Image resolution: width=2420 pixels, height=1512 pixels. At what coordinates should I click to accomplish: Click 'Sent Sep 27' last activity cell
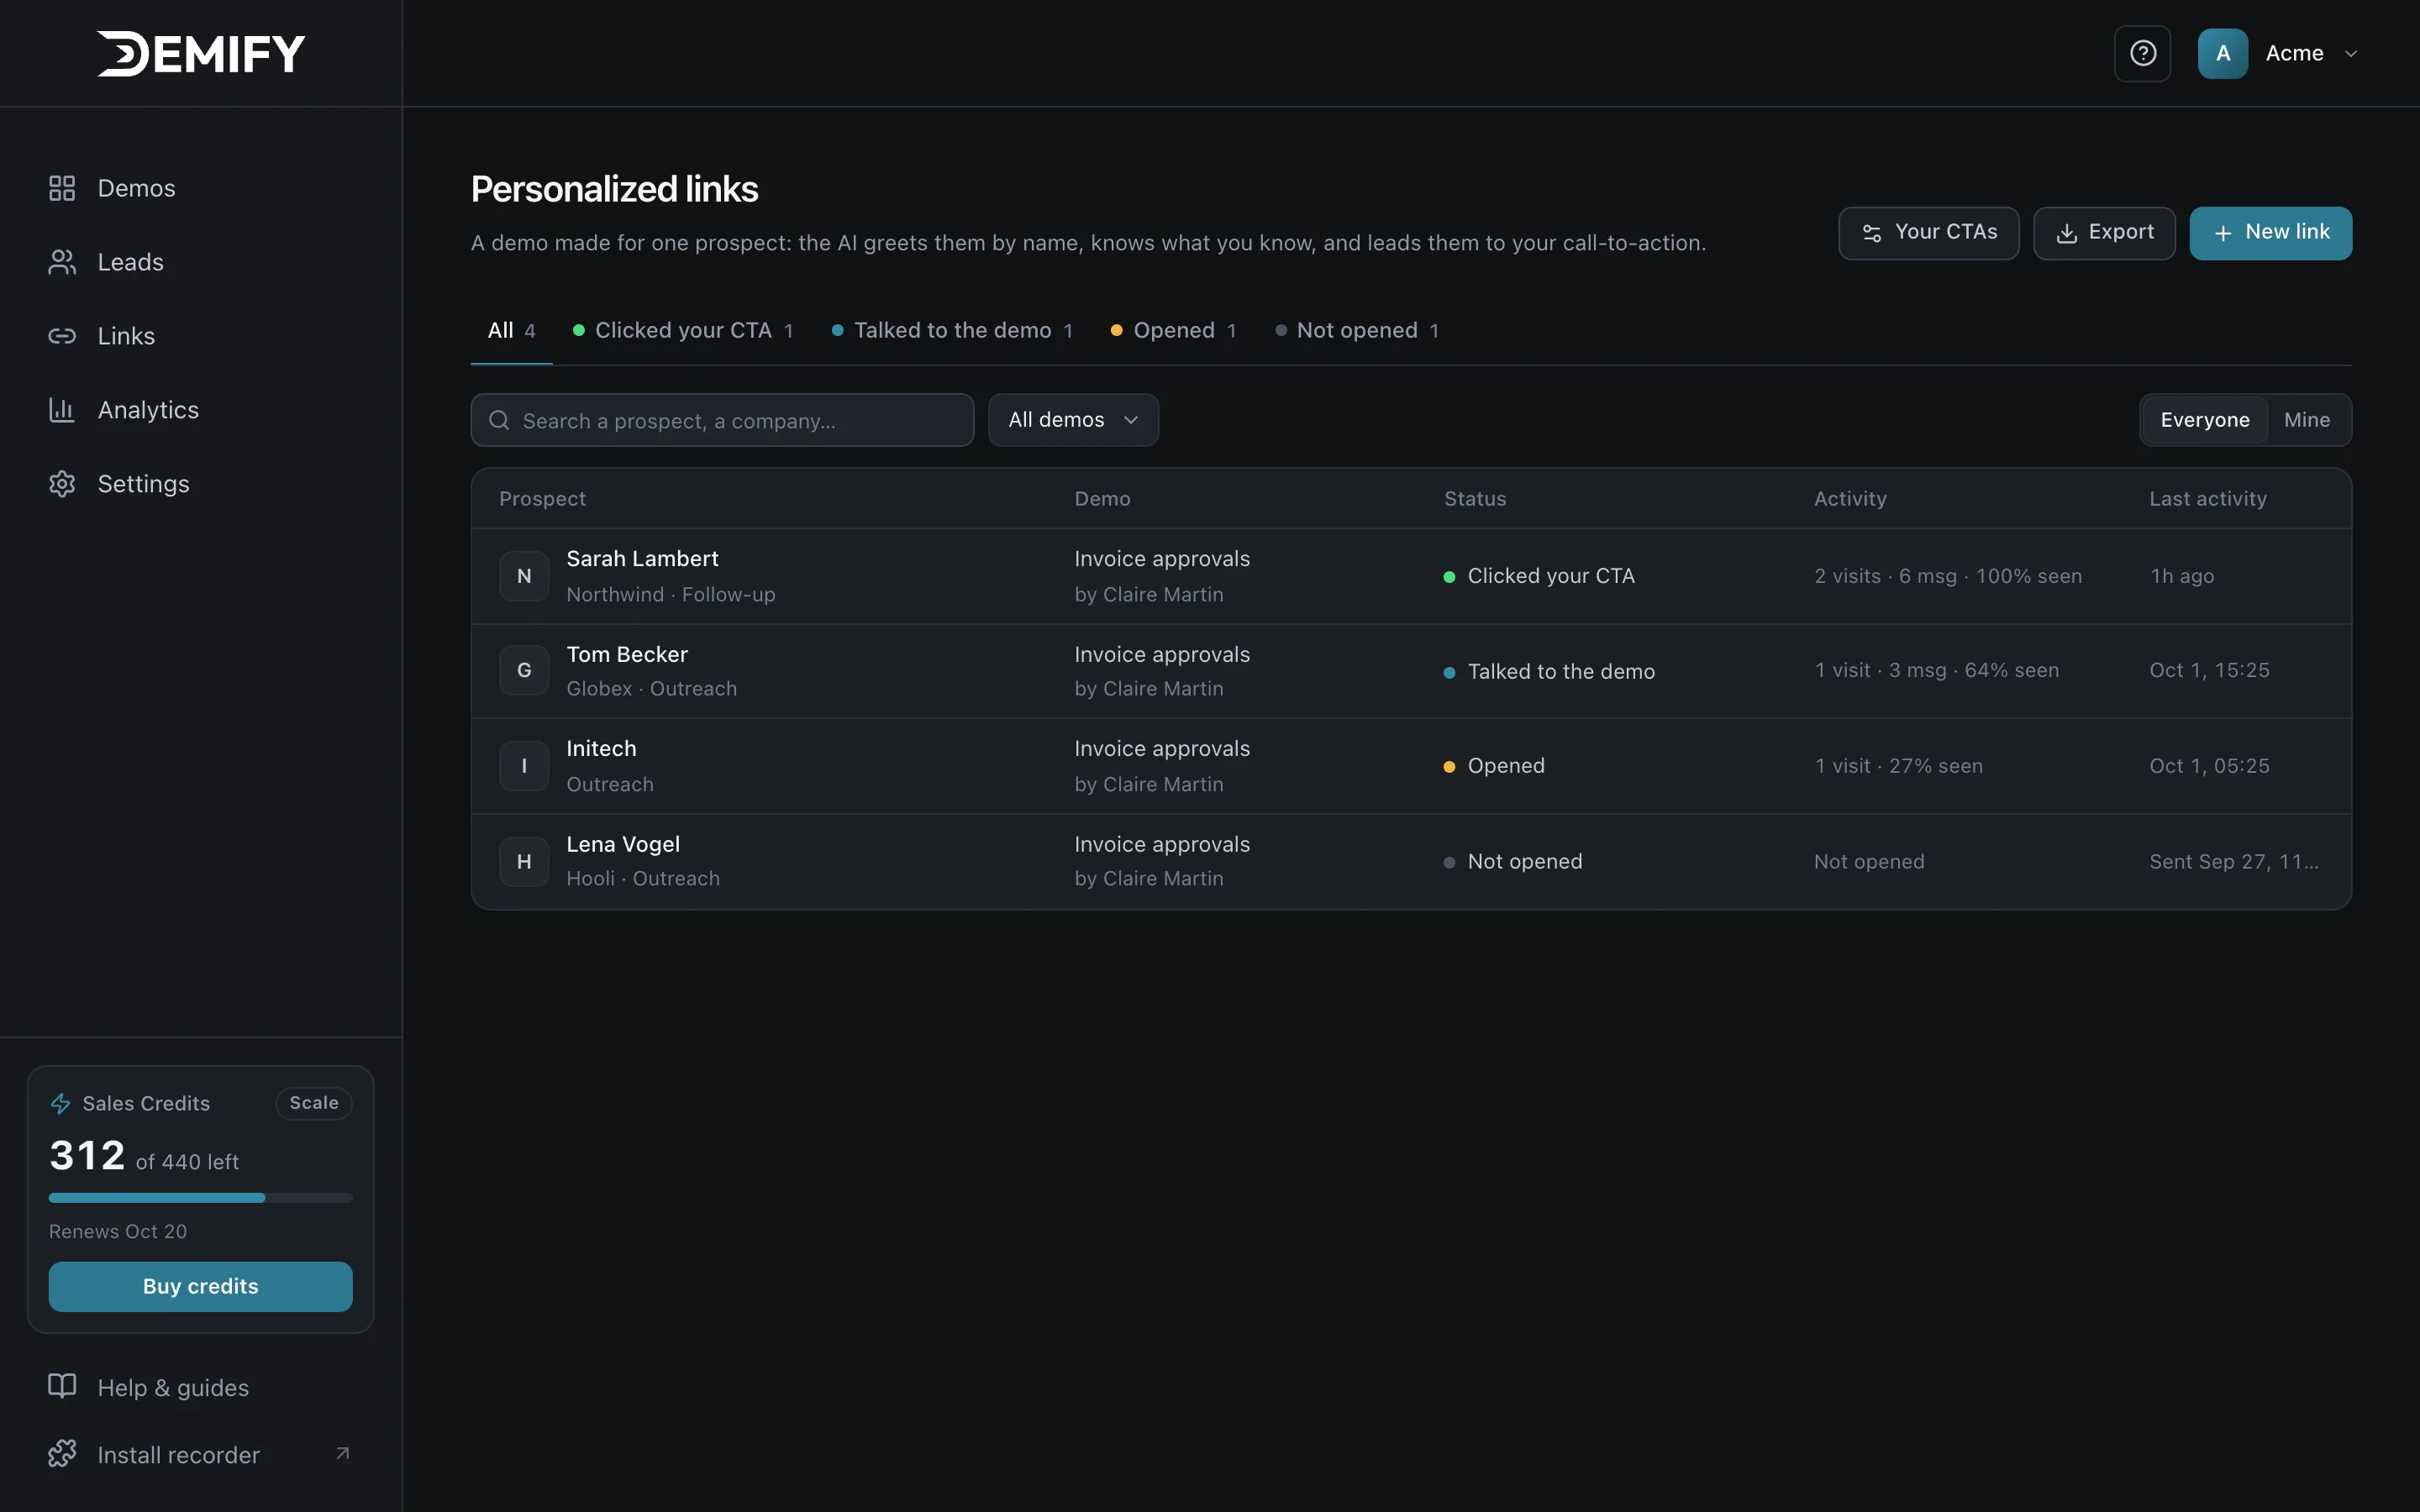coord(2234,862)
